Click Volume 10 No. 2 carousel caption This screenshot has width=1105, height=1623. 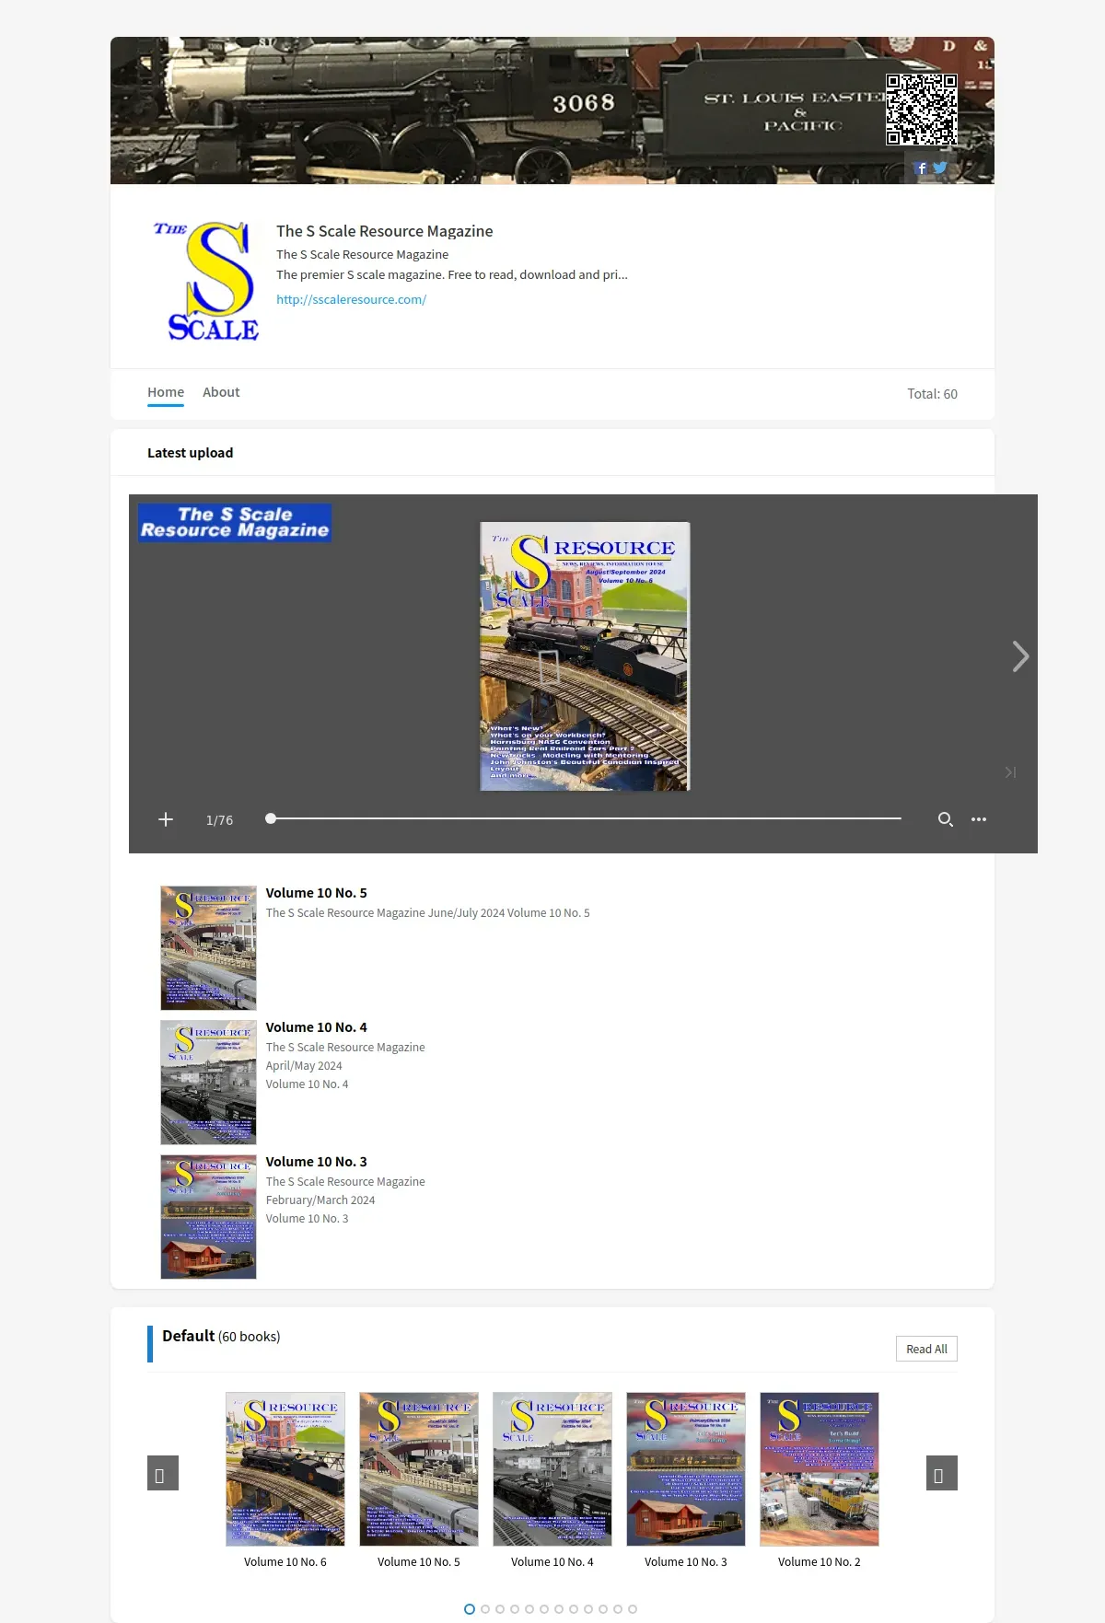coord(820,1562)
